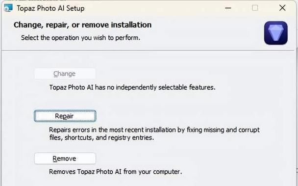Choose Remove to uninstall Topaz Photo AI
Screen dimensions: 298x186
click(x=65, y=159)
